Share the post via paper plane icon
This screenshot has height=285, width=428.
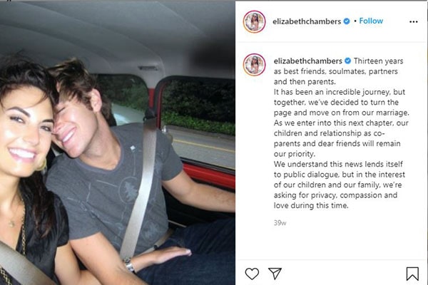[275, 274]
